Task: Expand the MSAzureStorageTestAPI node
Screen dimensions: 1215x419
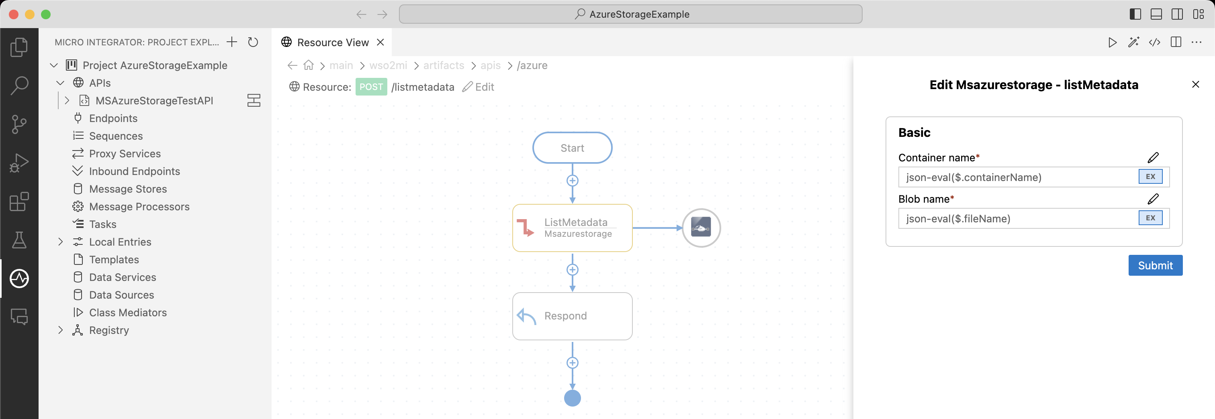Action: [67, 100]
